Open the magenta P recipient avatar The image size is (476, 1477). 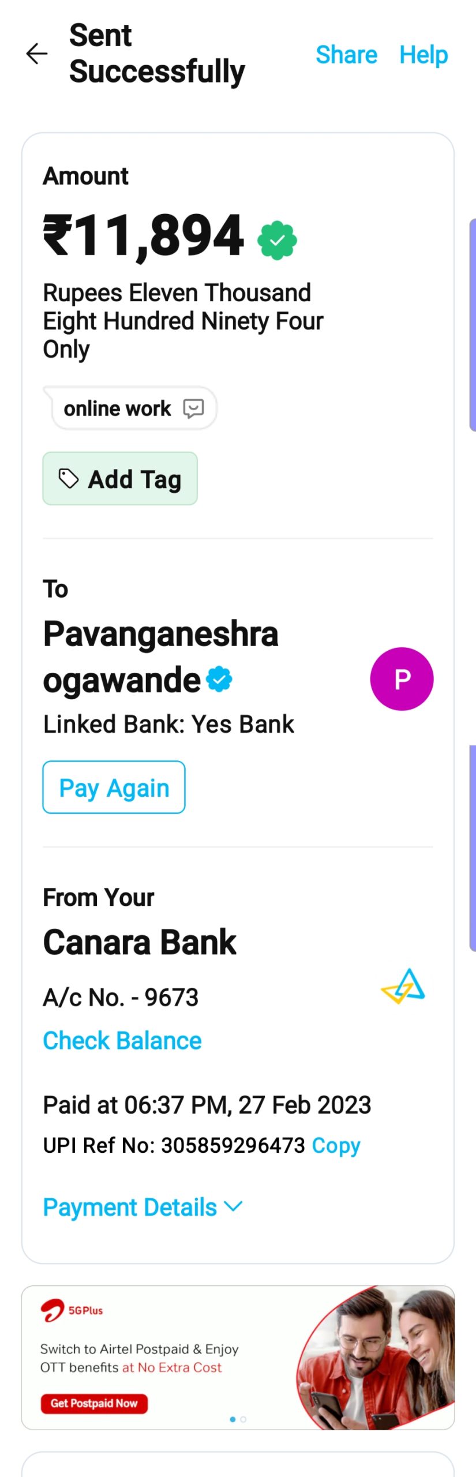402,678
